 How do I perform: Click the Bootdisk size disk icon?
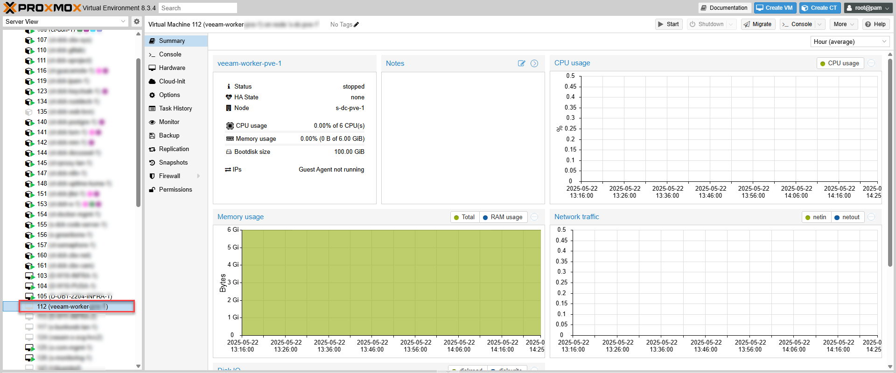pos(229,152)
